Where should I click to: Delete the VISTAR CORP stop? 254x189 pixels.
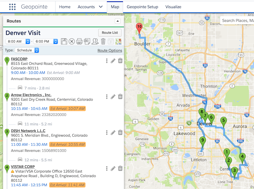tap(120, 168)
